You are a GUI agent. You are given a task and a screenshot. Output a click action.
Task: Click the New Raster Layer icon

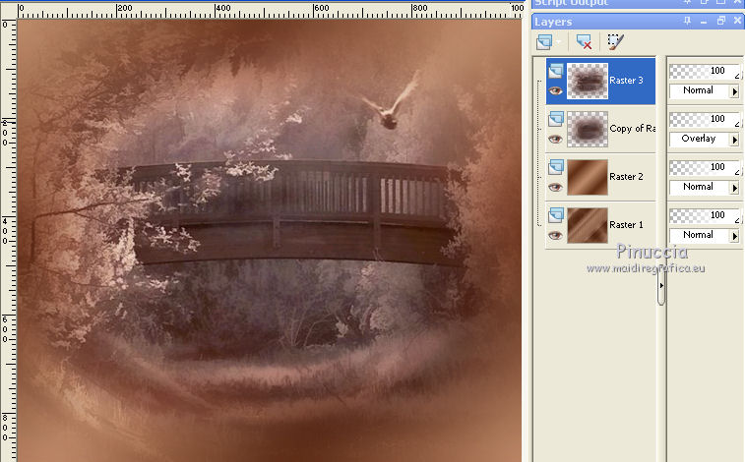tap(544, 41)
